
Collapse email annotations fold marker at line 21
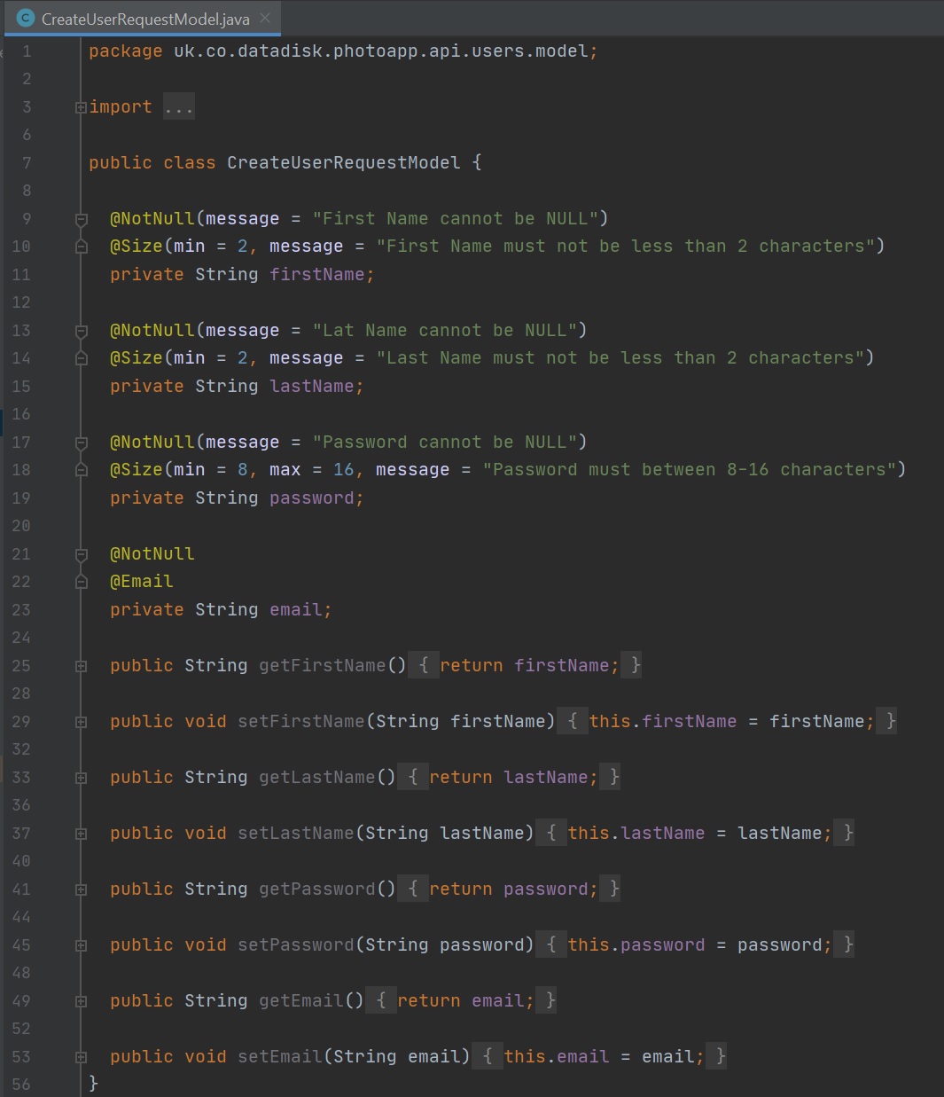click(x=81, y=554)
